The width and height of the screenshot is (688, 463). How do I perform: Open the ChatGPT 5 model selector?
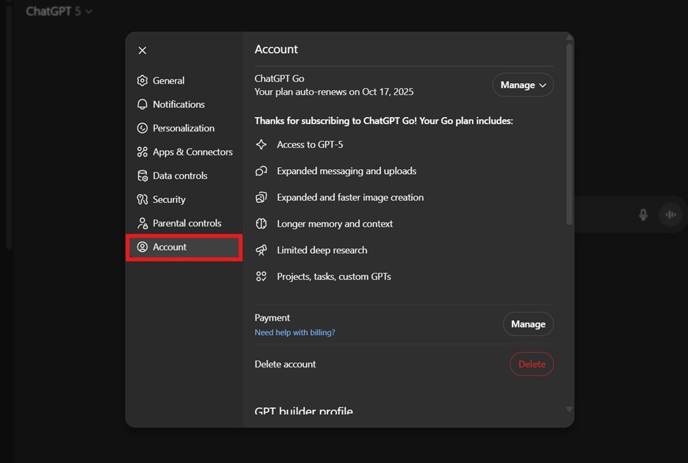(x=59, y=12)
